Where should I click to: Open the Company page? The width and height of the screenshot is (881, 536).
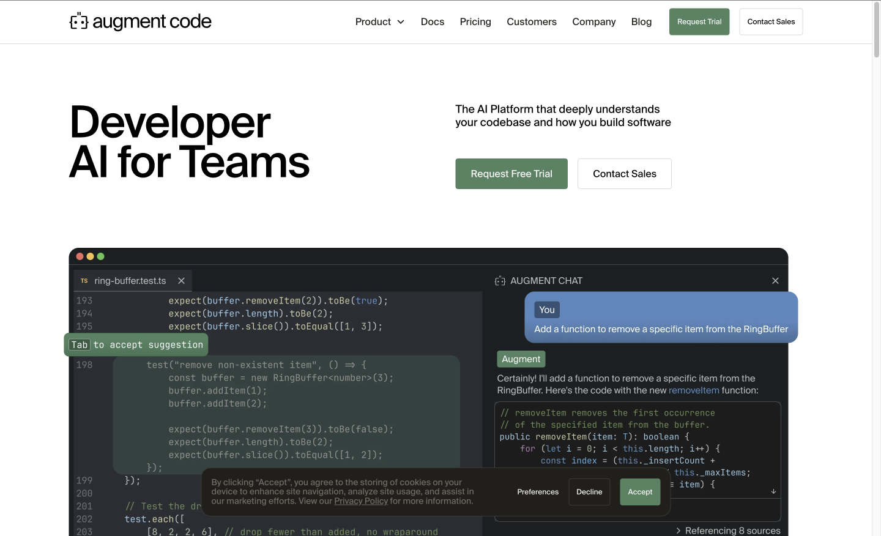click(x=594, y=21)
